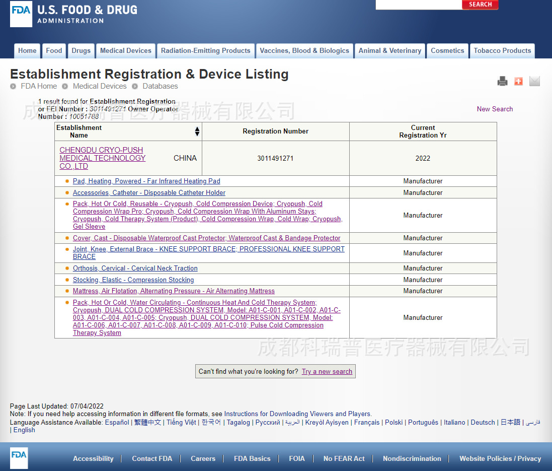552x471 pixels.
Task: Select 한국어 language assistance
Action: click(x=211, y=422)
